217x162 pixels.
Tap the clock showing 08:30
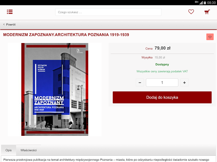[211, 3]
